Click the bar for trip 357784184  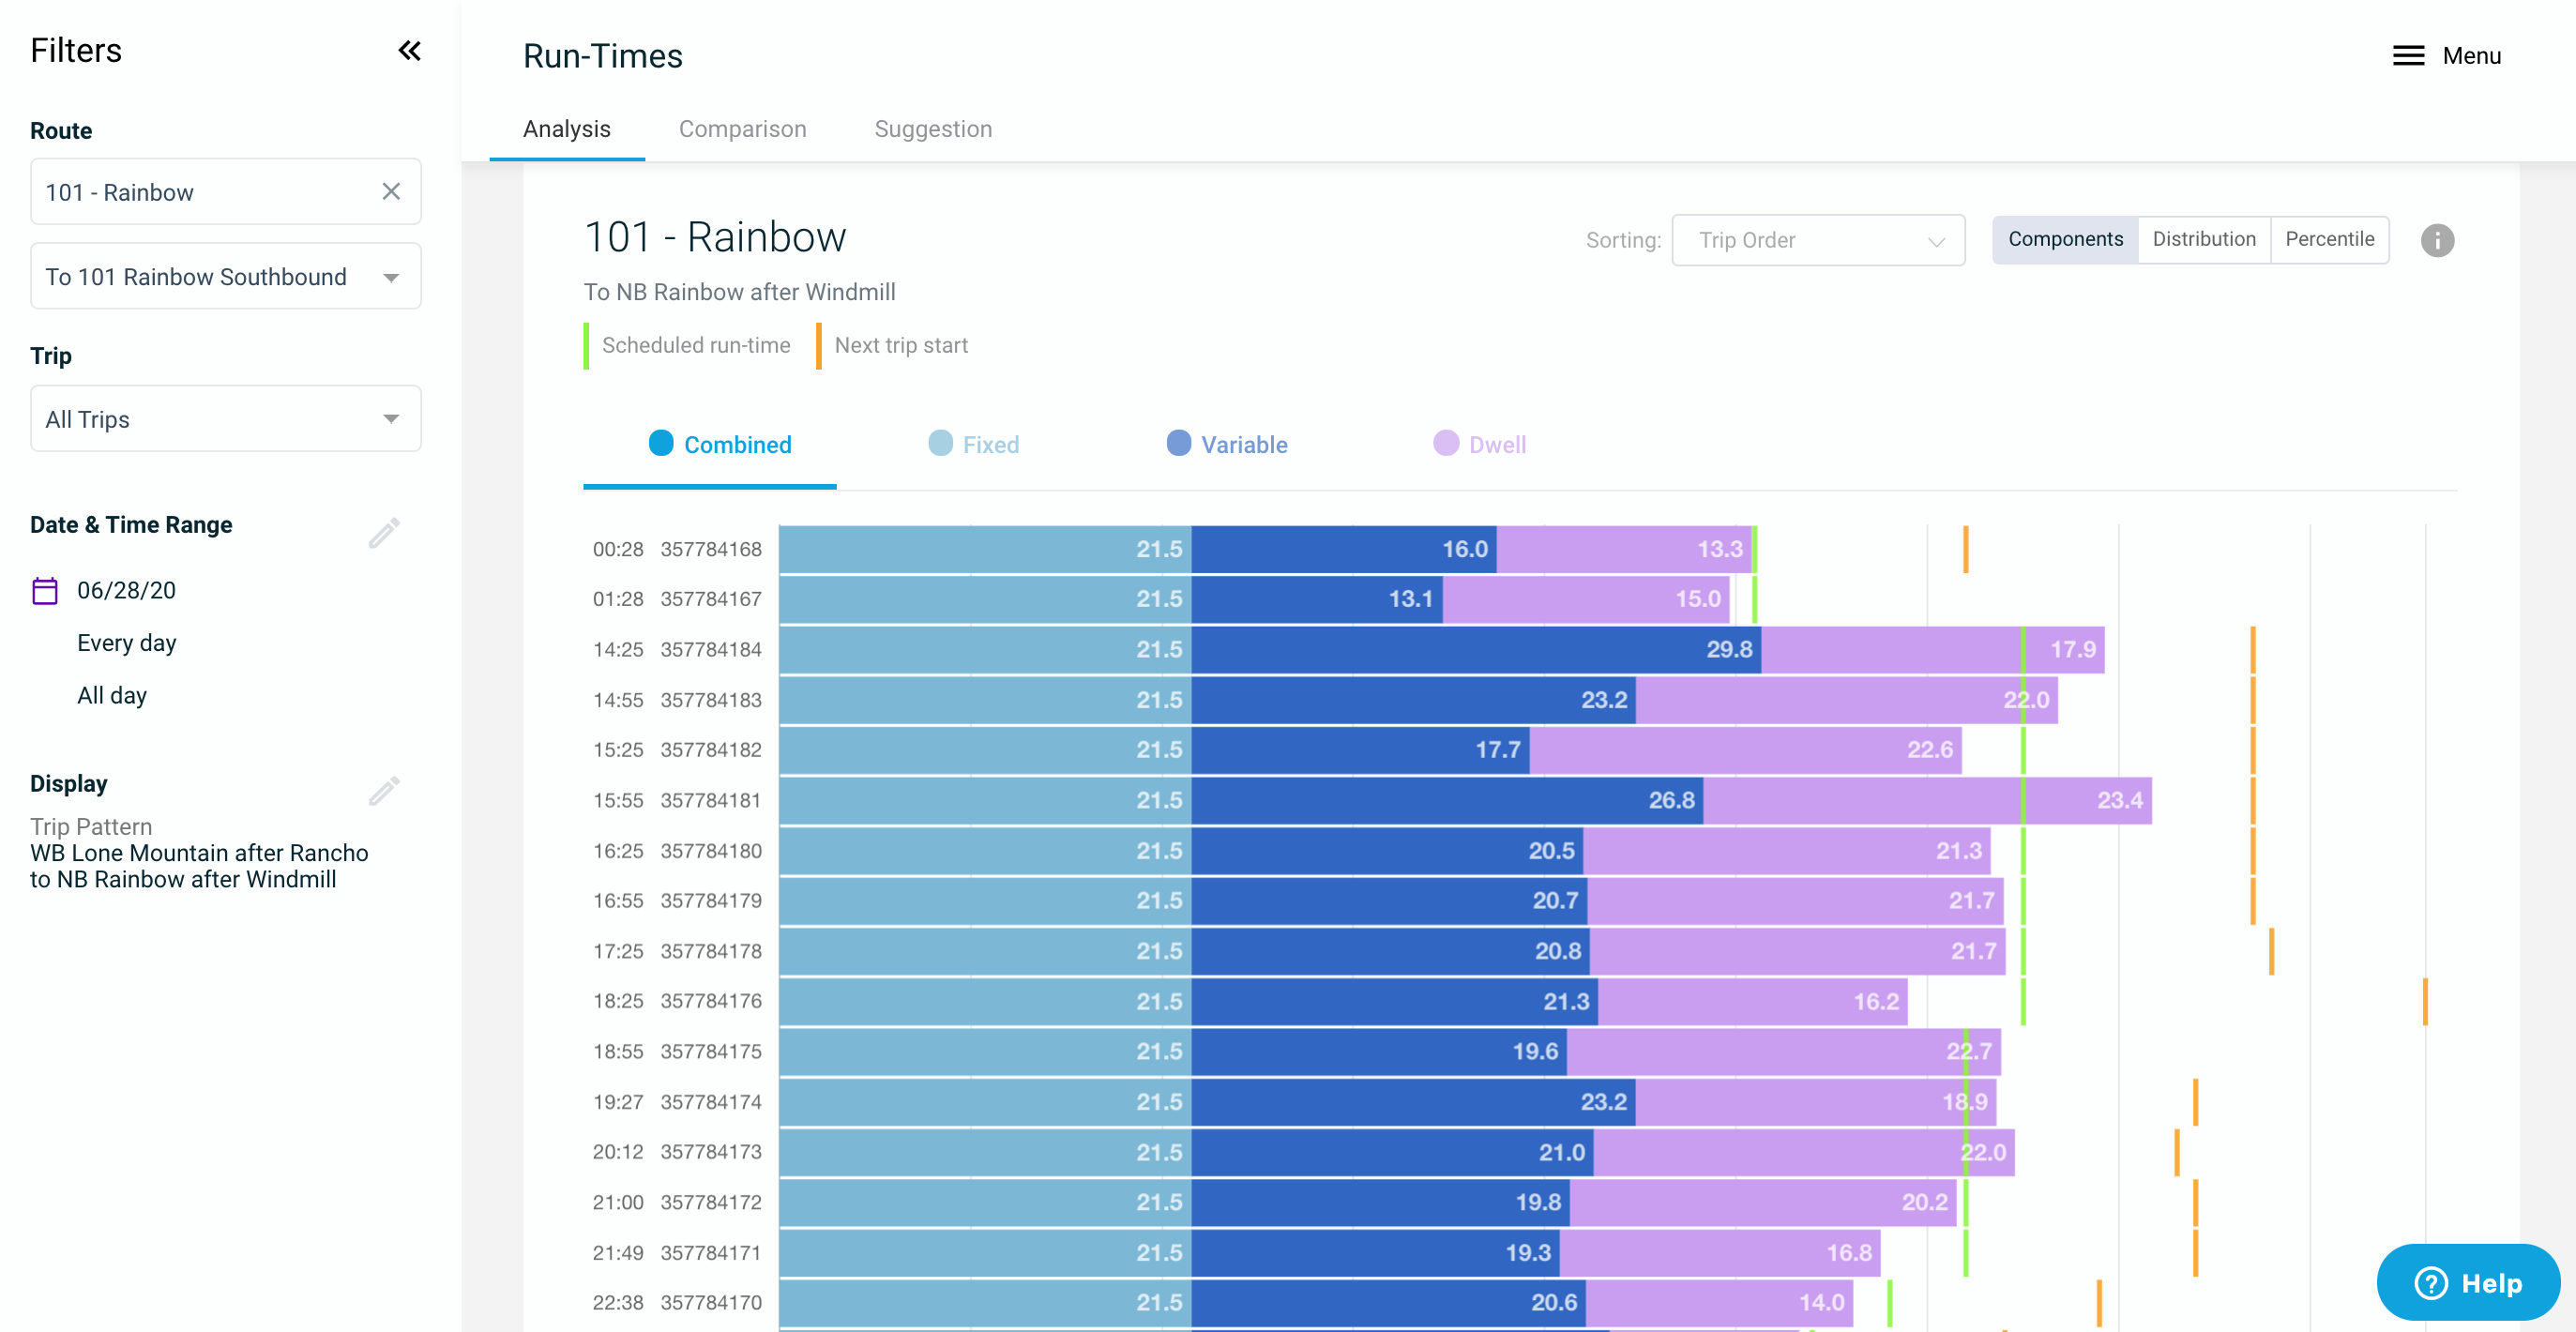1400,649
